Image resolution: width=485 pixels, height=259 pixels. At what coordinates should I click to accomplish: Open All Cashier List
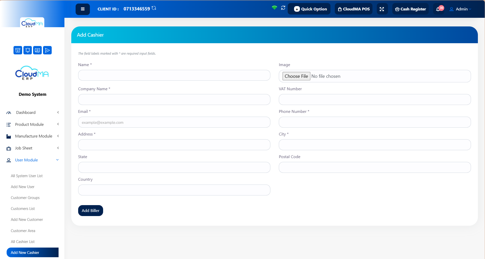[23, 242]
